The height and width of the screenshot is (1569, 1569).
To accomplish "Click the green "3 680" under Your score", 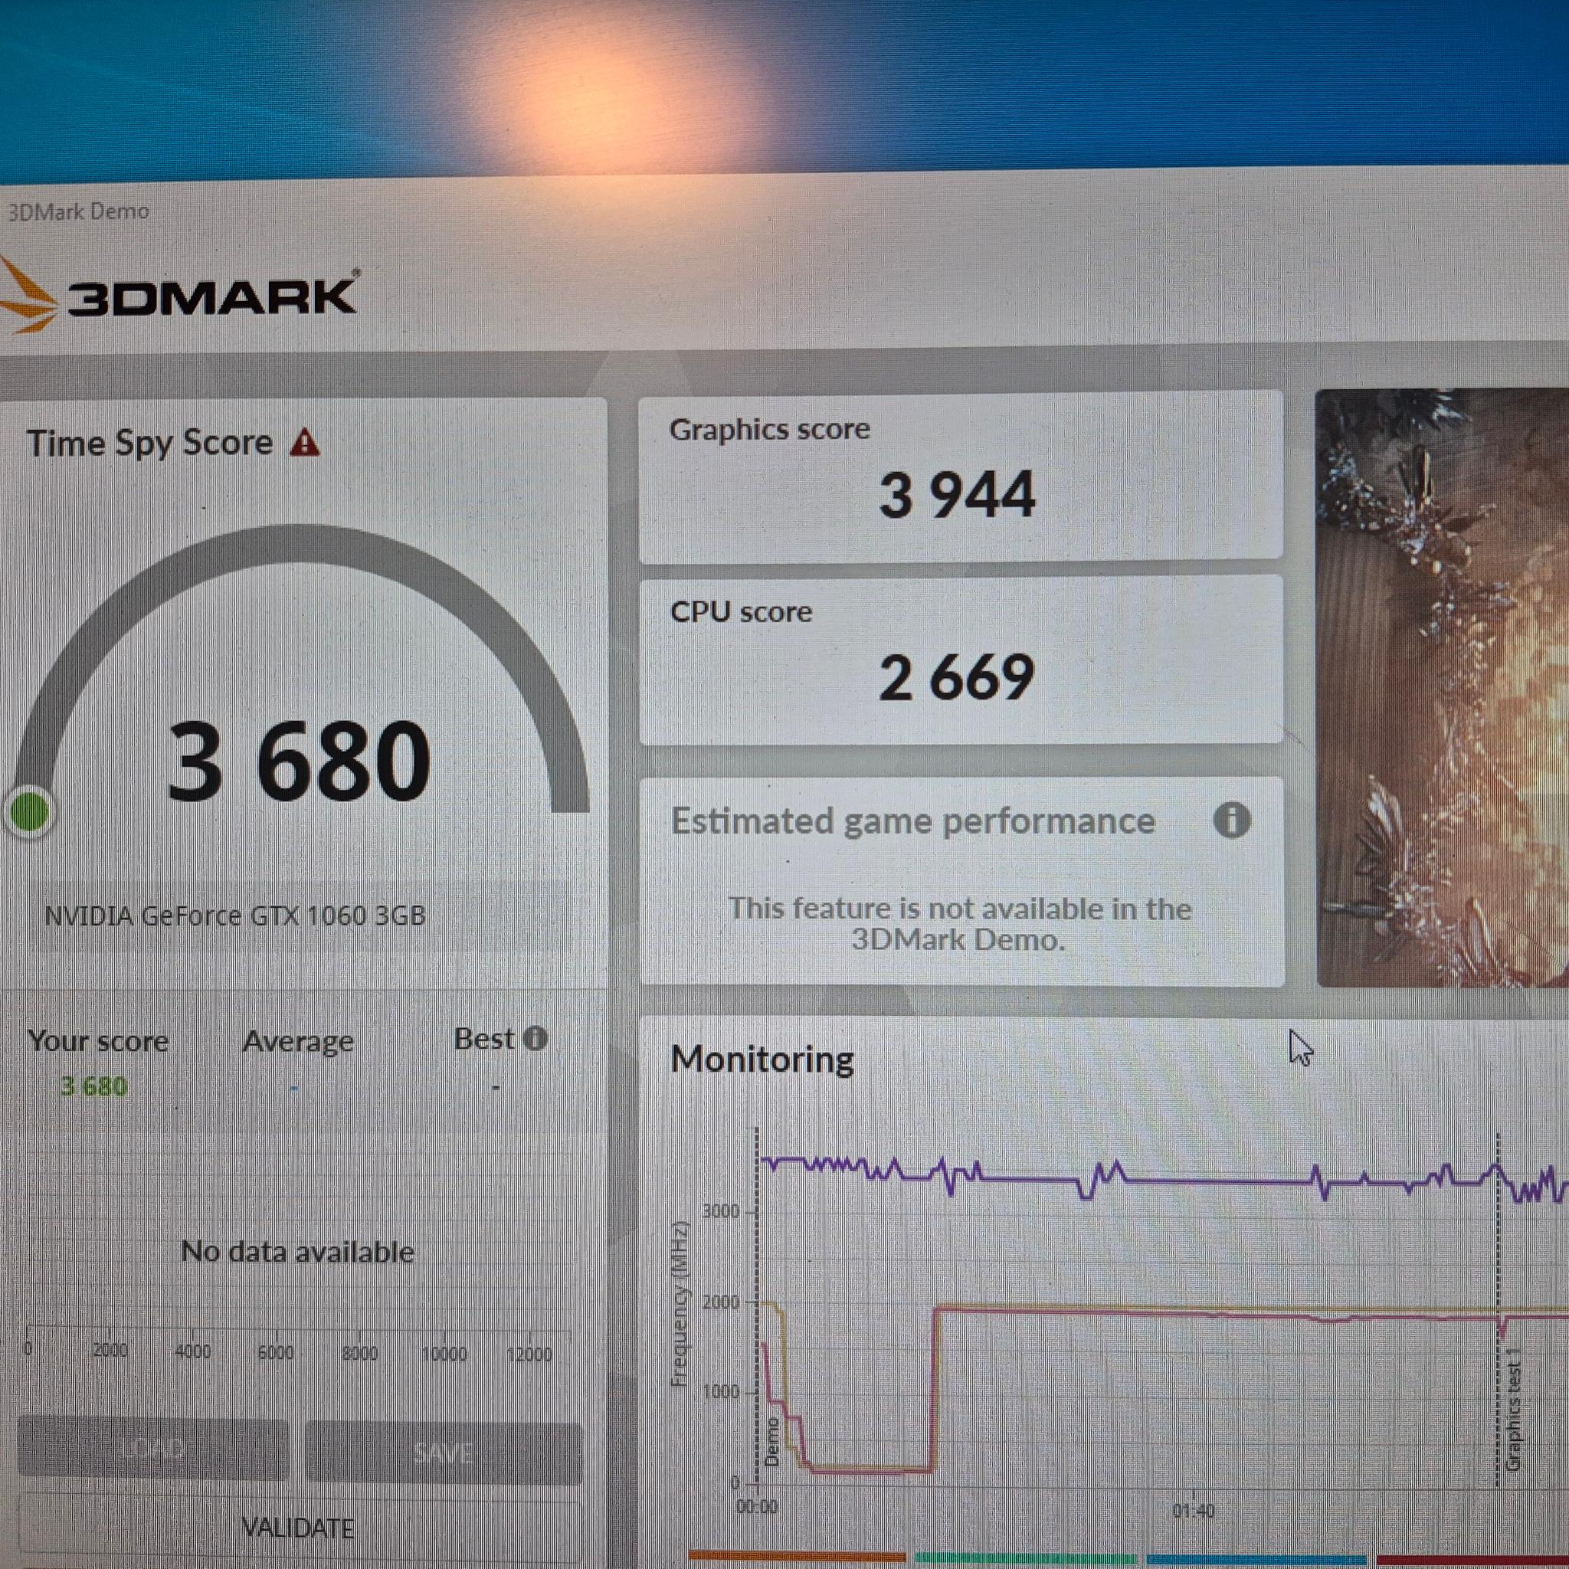I will [x=94, y=1086].
